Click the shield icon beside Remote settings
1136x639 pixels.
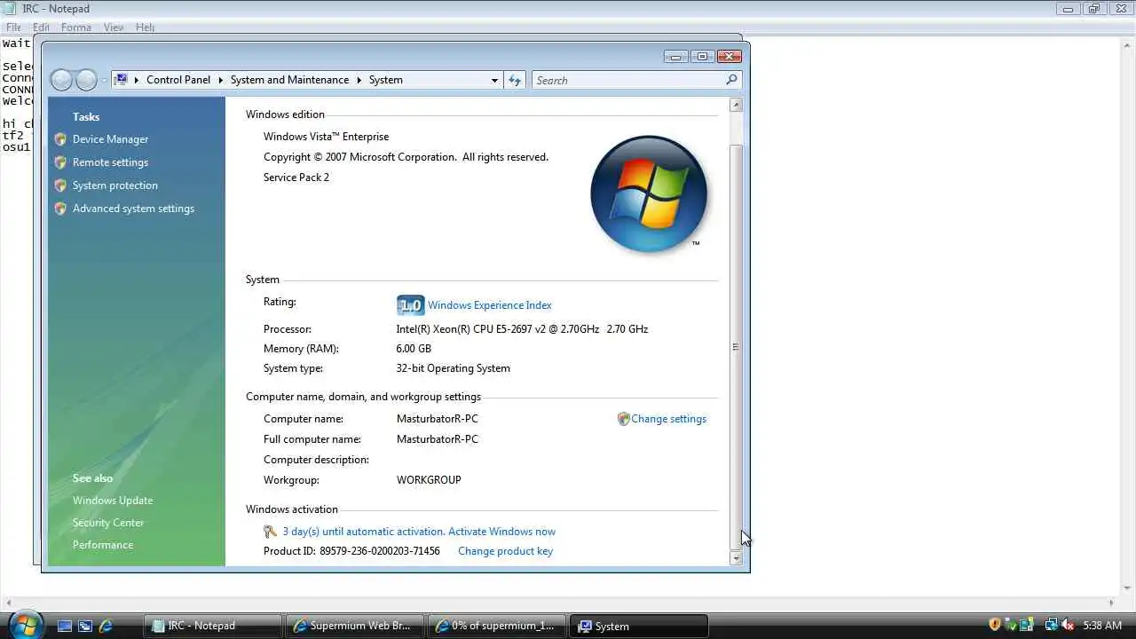[x=60, y=162]
